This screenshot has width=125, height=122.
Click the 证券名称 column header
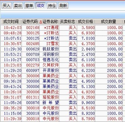(x=50, y=21)
